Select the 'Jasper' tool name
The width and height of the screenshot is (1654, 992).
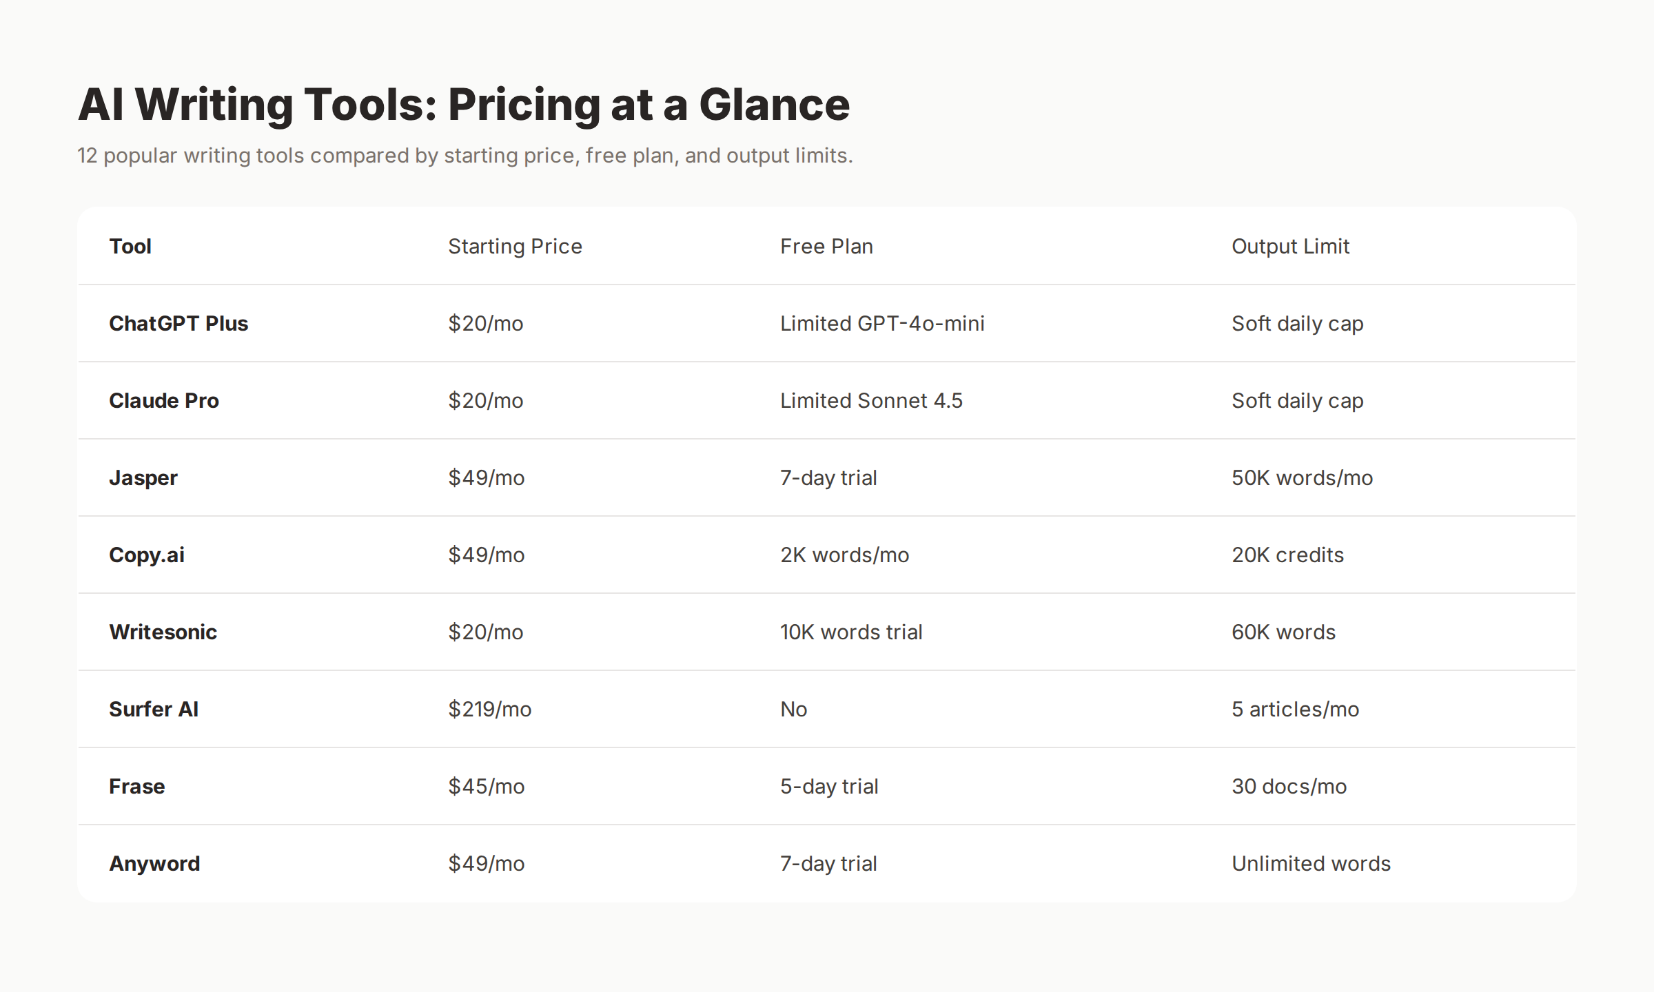pos(143,477)
